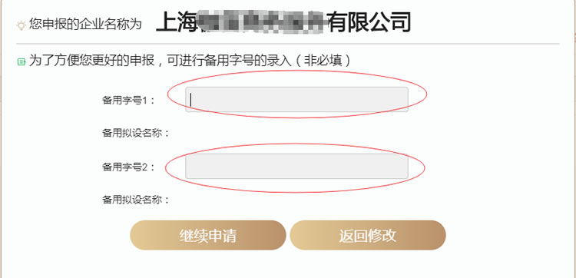Select the 备用字号2： label

tap(128, 167)
